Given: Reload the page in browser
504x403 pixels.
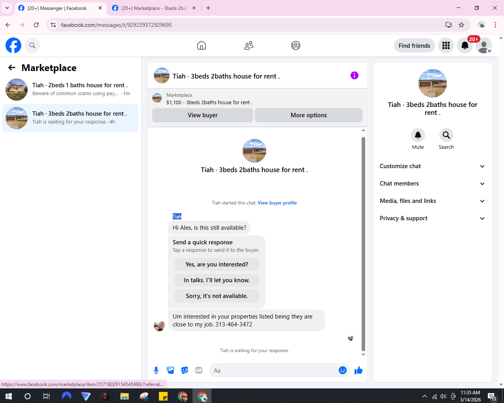Looking at the screenshot, I should coord(36,25).
